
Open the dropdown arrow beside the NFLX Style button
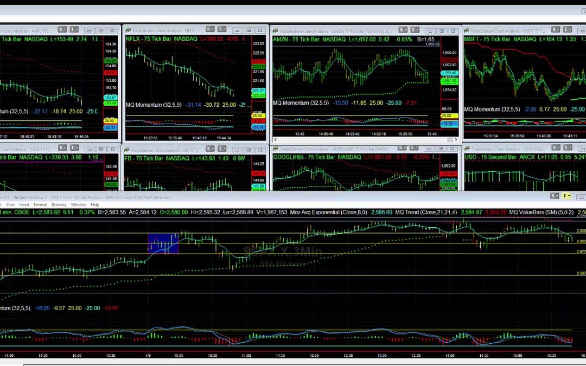[213, 29]
